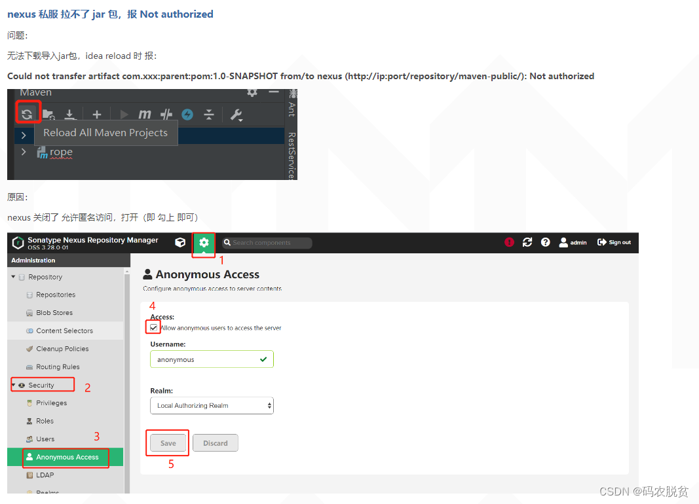Select Anonymous Access in sidebar

coord(65,457)
